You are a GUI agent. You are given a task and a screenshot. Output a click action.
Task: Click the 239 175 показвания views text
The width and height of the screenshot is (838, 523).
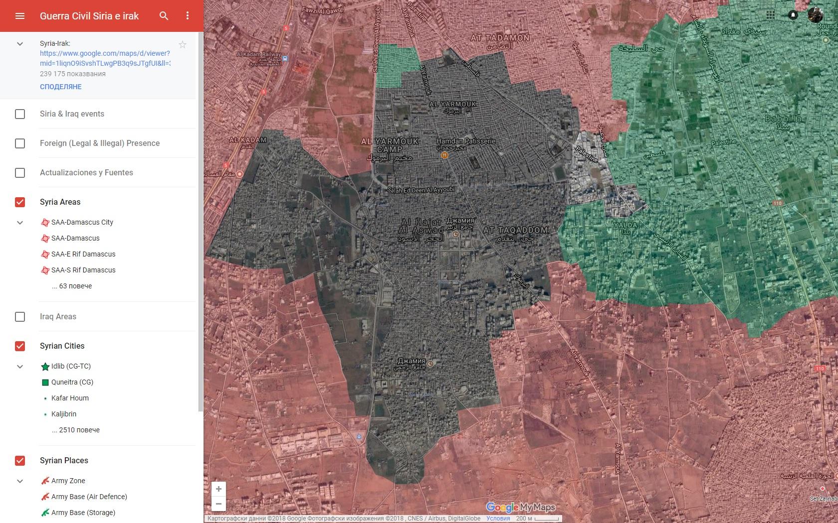73,74
